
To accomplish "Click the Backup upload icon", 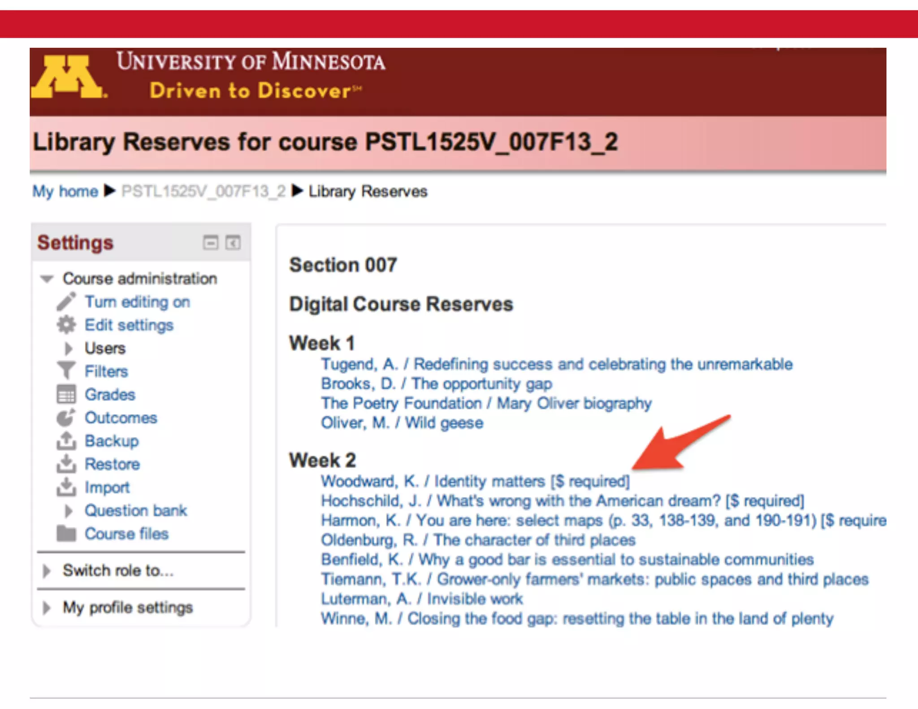I will point(66,441).
